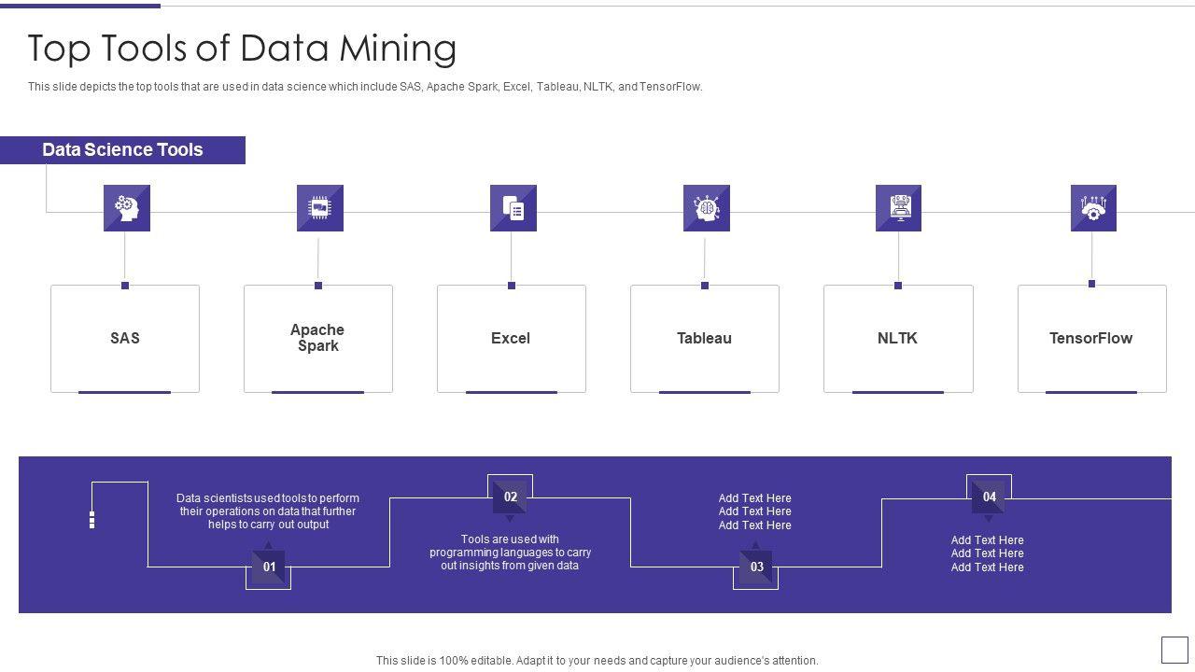1195x672 pixels.
Task: Select the NLTK tool box
Action: [898, 339]
